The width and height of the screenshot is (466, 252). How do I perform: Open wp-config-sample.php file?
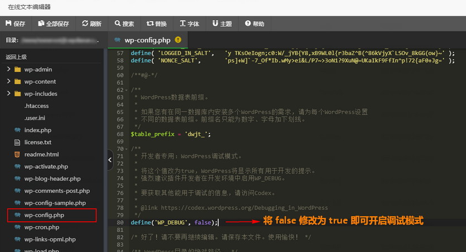[x=55, y=203]
